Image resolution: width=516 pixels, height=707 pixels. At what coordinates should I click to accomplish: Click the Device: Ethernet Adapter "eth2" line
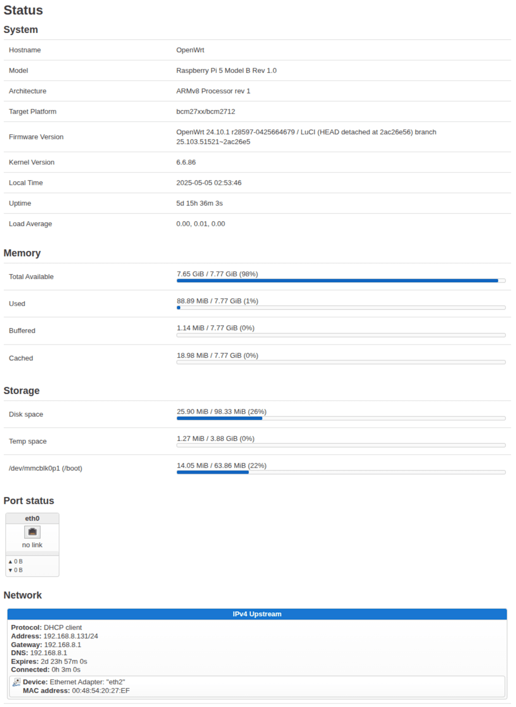[74, 682]
